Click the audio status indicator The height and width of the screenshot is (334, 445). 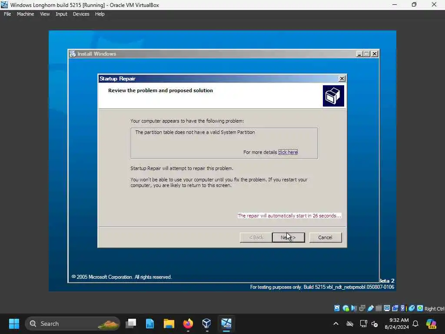click(354, 308)
